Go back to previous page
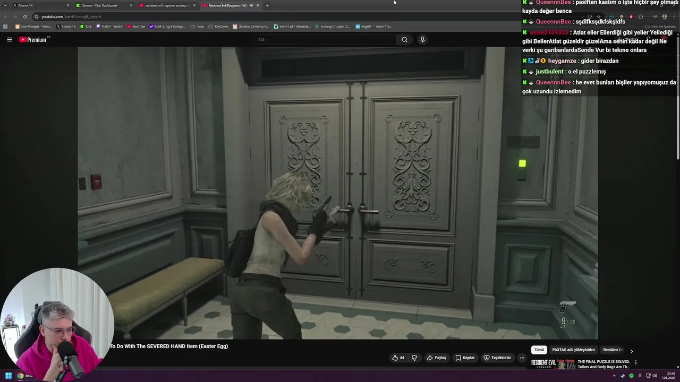The height and width of the screenshot is (382, 680). [x=5, y=16]
